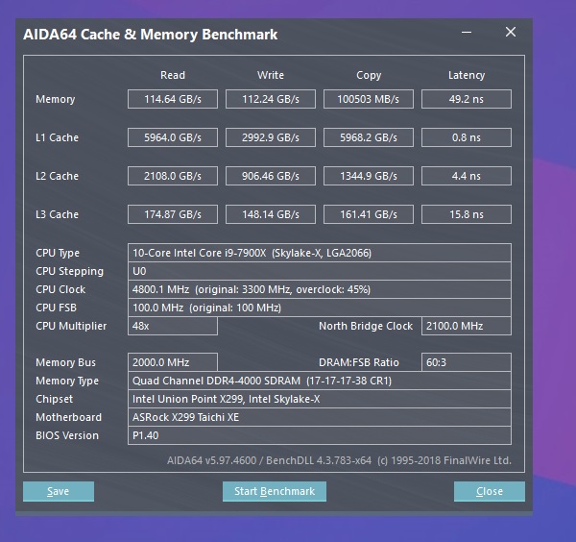
Task: Click L3 Cache Copy value 161.41 GB/s
Action: pyautogui.click(x=369, y=214)
